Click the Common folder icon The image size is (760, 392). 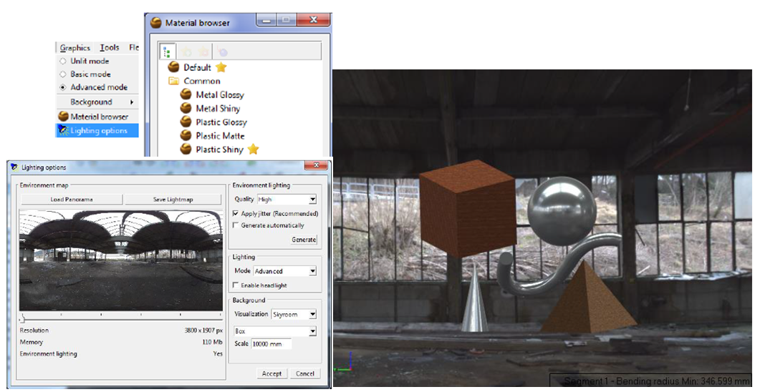173,81
